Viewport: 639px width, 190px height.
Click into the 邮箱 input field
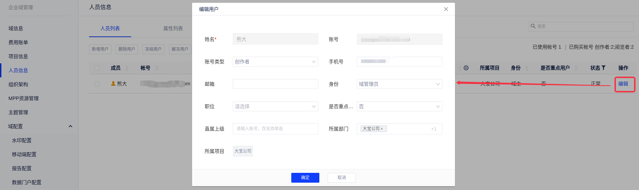275,84
